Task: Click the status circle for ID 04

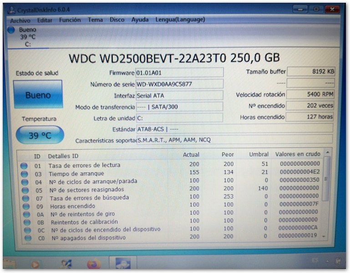Action: [25, 182]
